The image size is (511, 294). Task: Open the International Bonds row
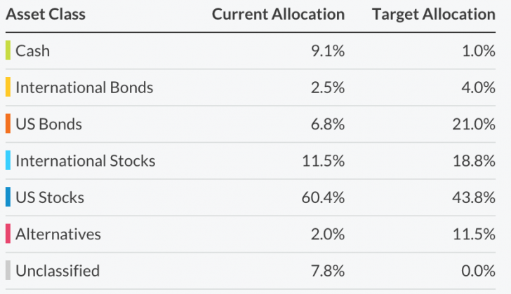pos(84,87)
